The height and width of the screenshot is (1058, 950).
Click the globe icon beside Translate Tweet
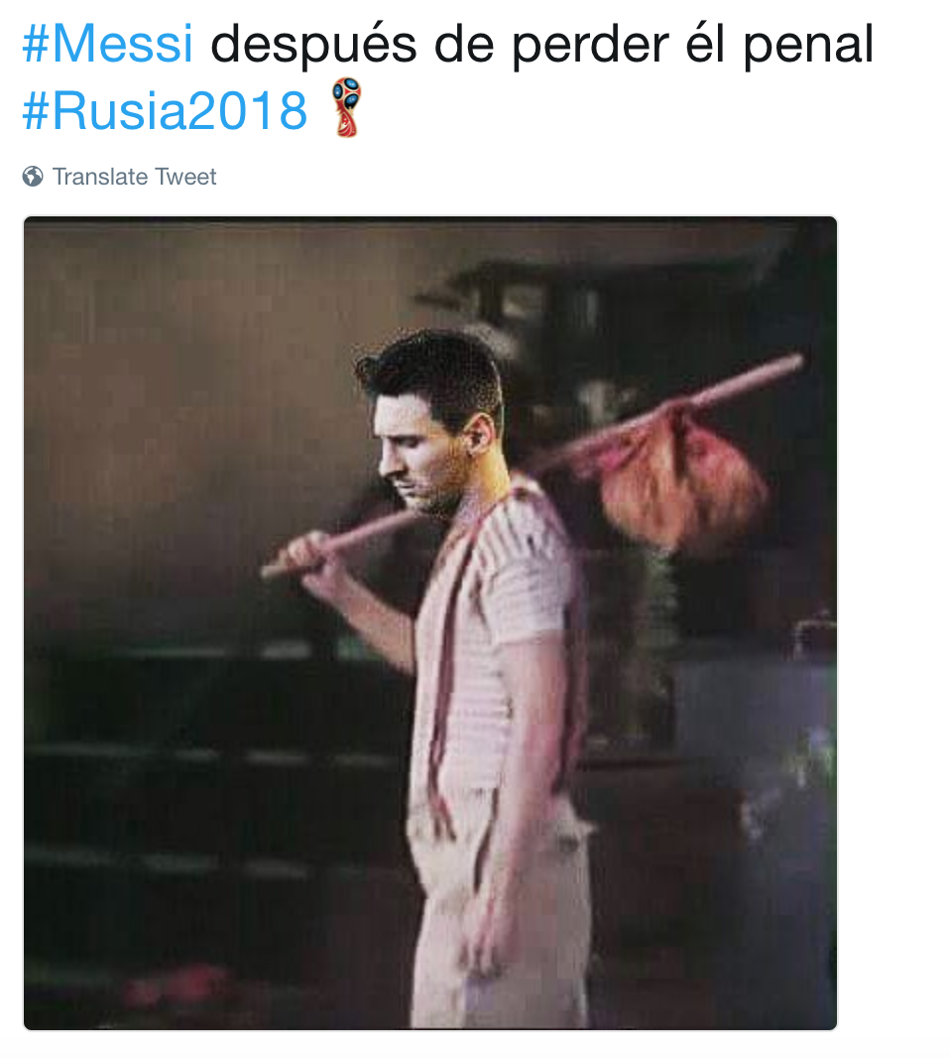pos(33,177)
